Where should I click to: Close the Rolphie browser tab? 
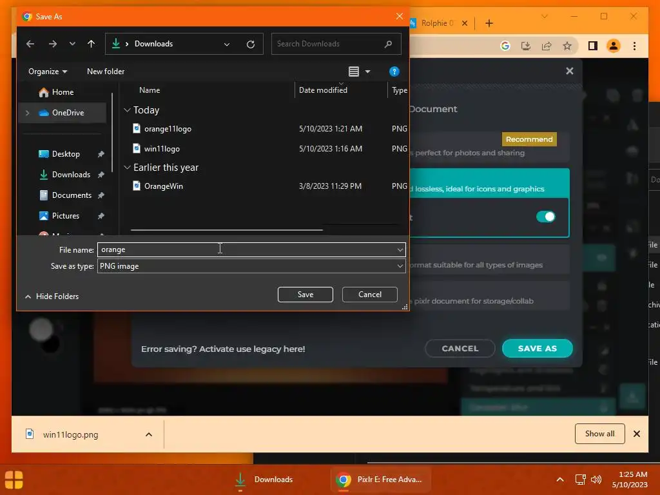464,23
